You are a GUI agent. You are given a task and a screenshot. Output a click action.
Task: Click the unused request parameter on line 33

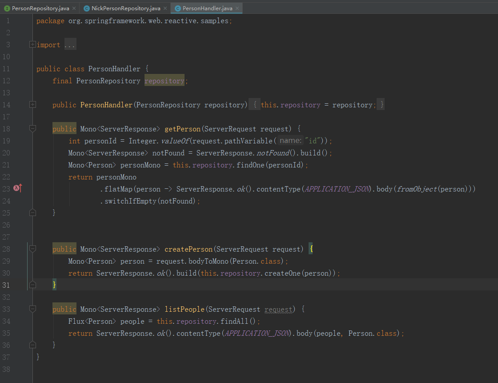click(x=278, y=309)
